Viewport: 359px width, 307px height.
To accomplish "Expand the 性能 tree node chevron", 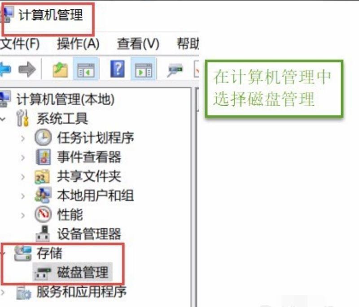I will pos(23,215).
